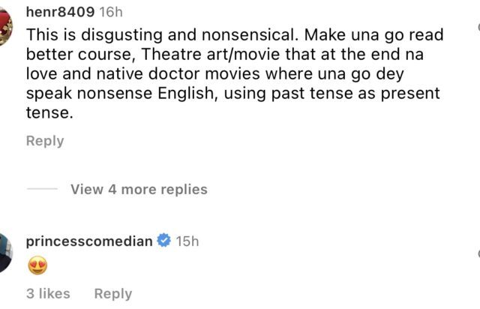Like henr8409's comment with the heart icon
480x309 pixels.
click(x=477, y=27)
